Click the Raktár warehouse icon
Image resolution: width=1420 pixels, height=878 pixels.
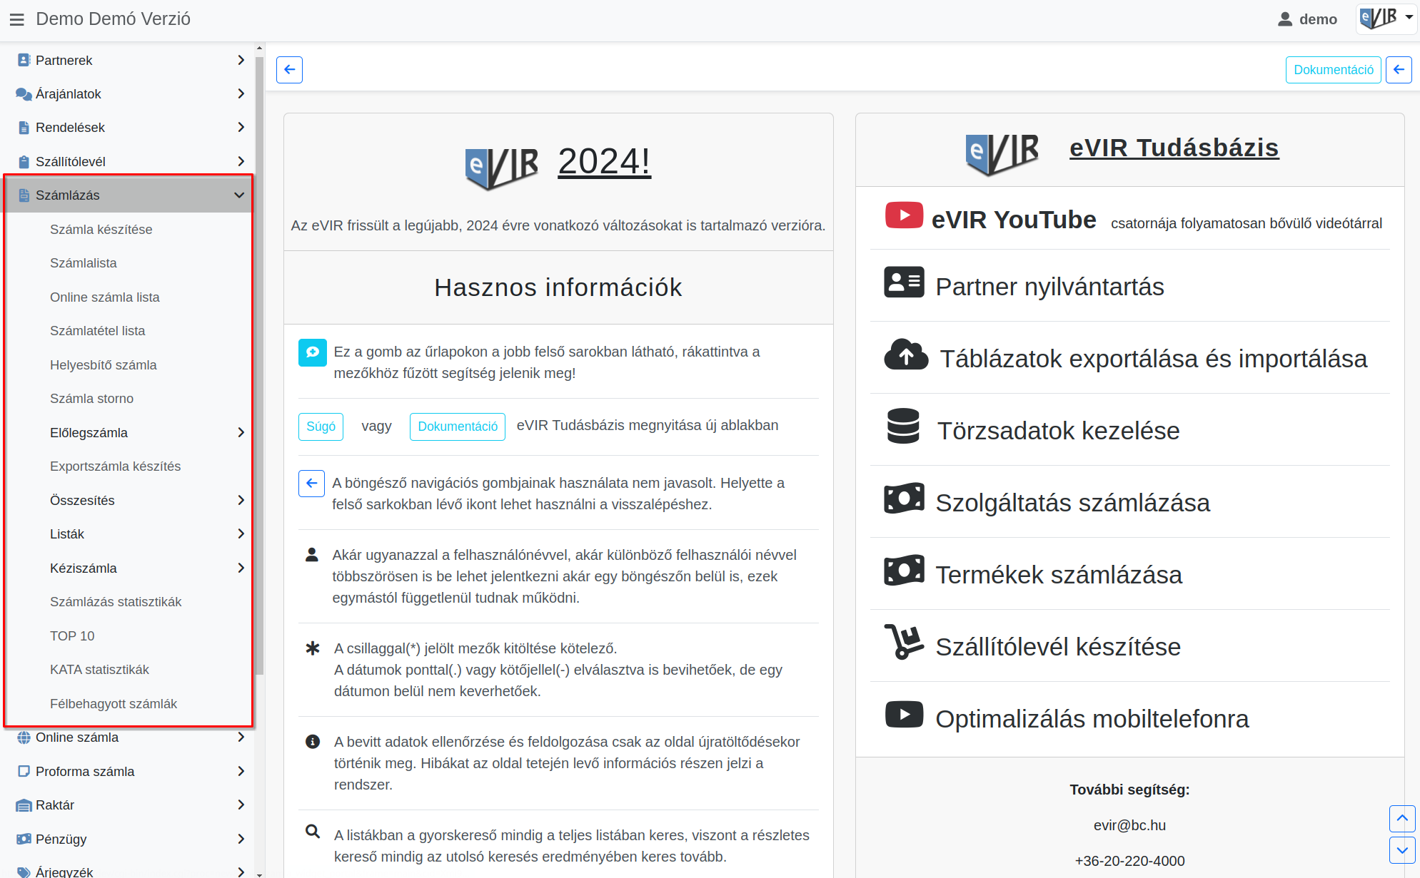(24, 805)
